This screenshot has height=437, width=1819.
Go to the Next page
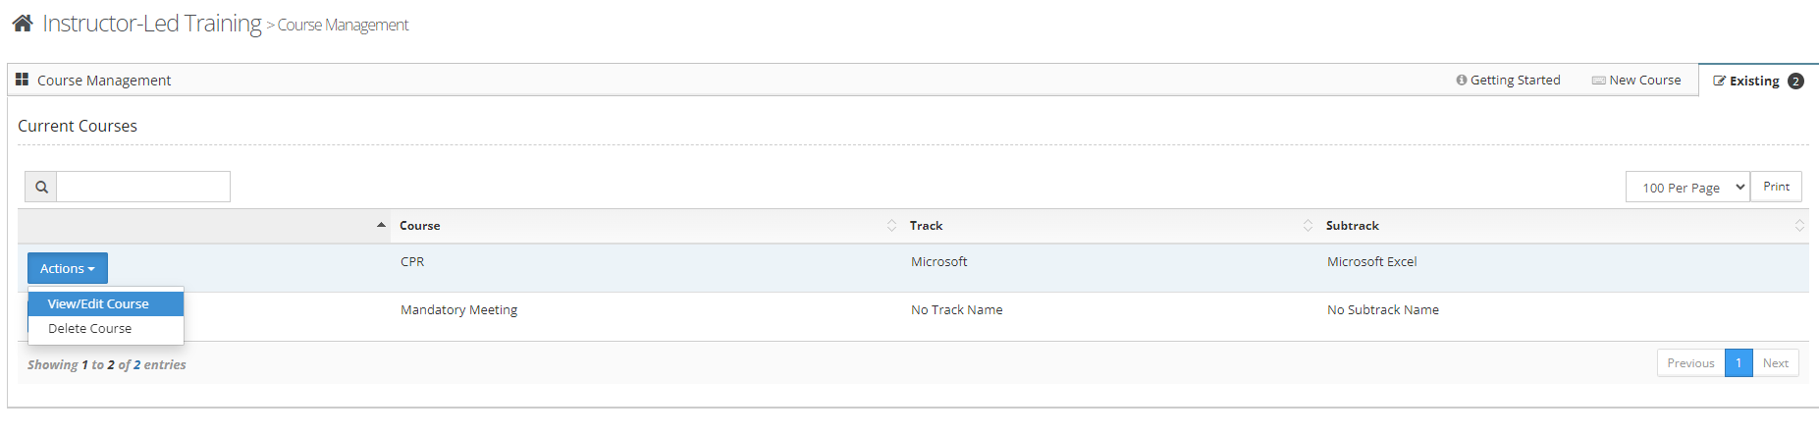pos(1775,363)
